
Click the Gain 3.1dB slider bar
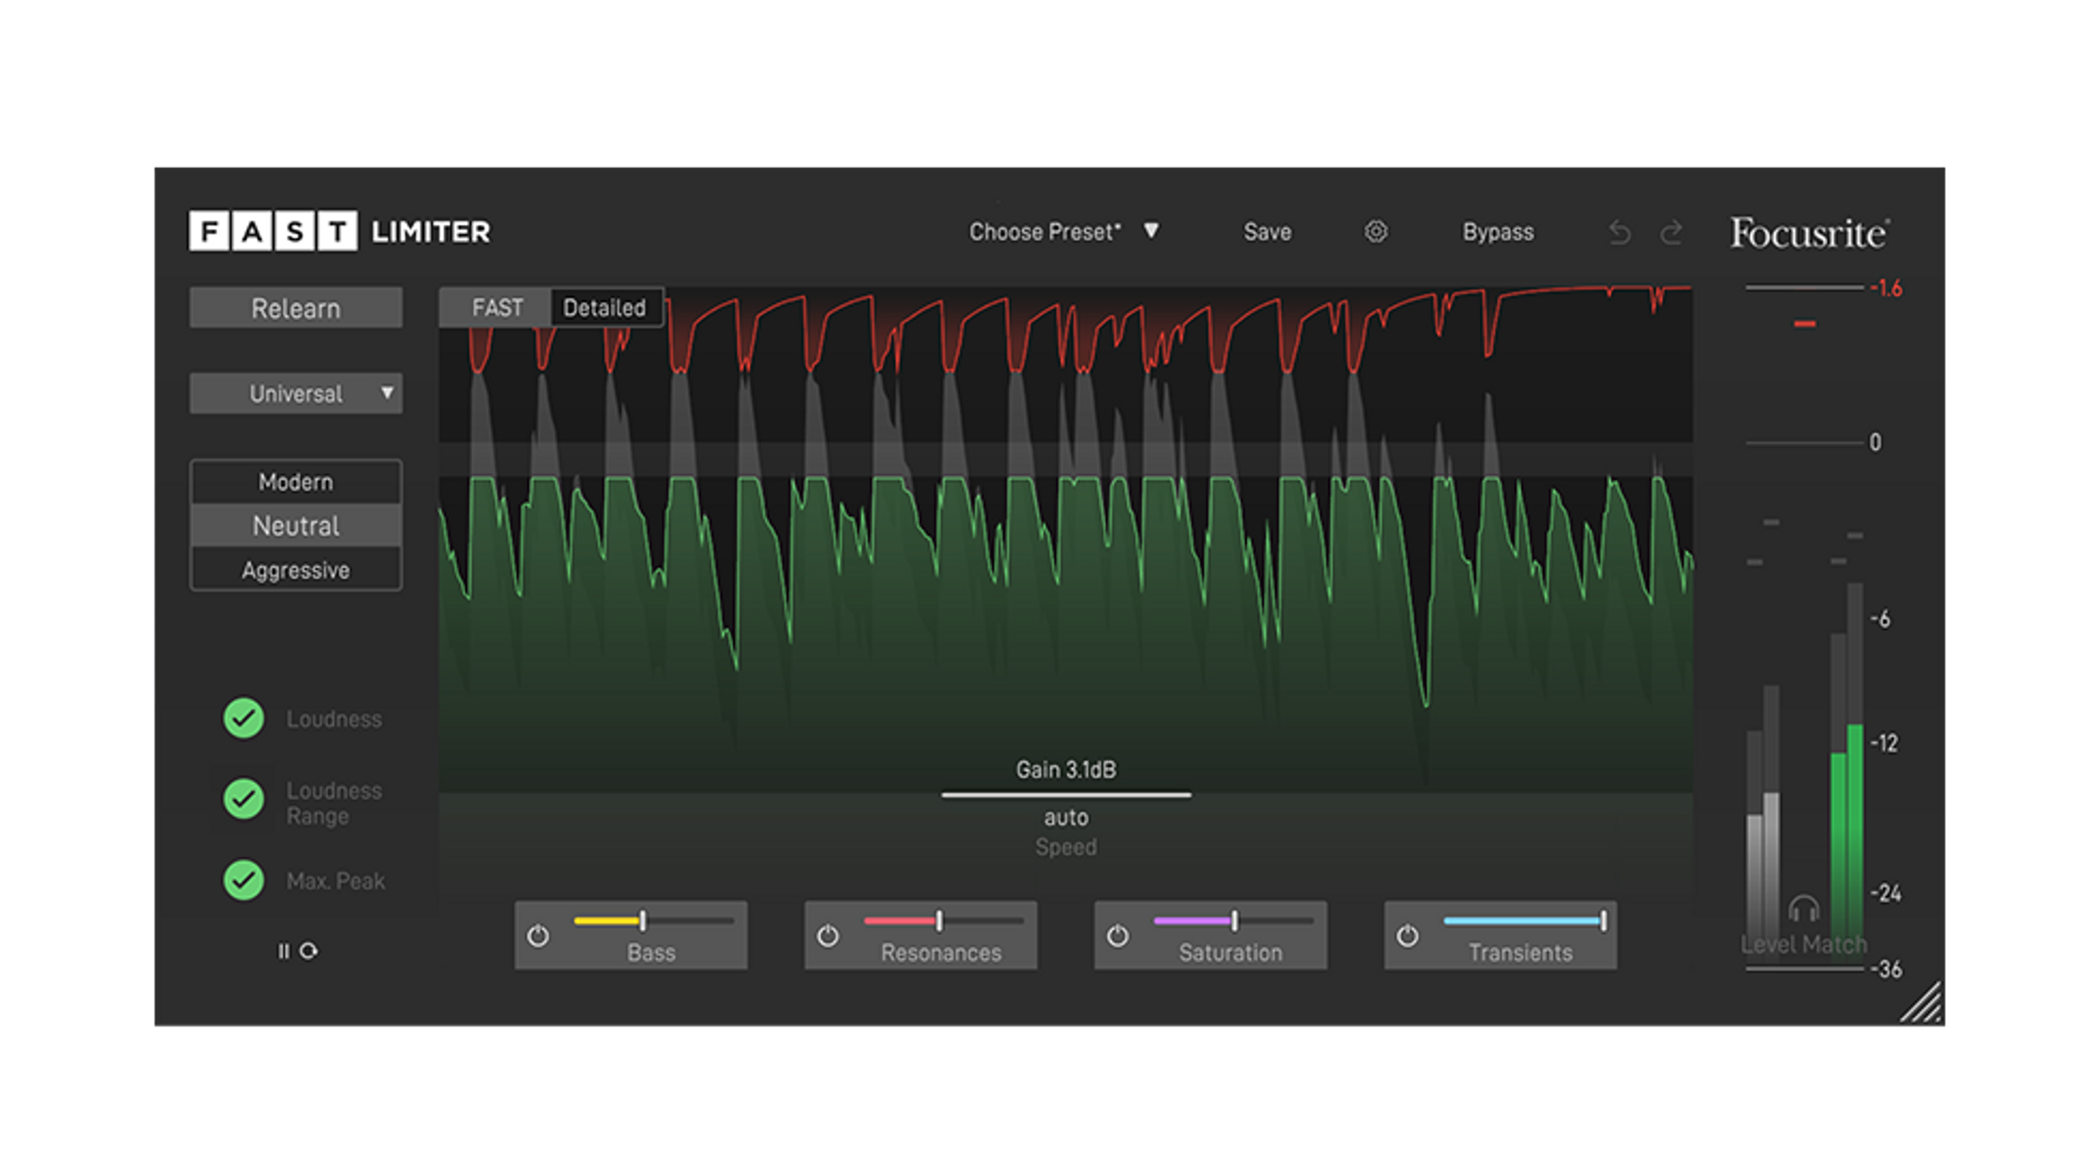(1066, 794)
